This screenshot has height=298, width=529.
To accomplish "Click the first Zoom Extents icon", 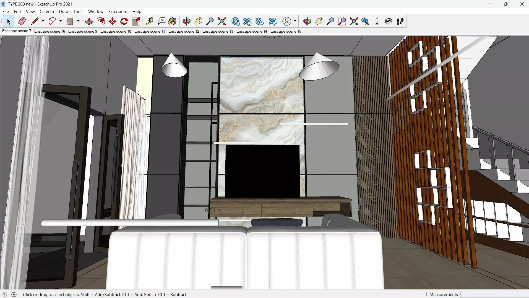I will click(x=222, y=21).
